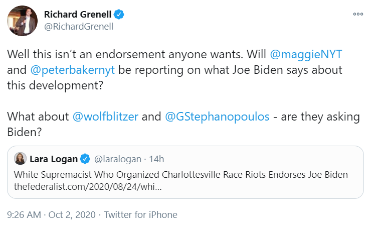The image size is (381, 228).
Task: Click the main tweet text body
Action: point(183,93)
